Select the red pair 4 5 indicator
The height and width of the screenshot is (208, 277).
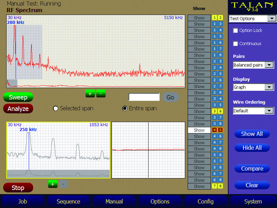[217, 130]
